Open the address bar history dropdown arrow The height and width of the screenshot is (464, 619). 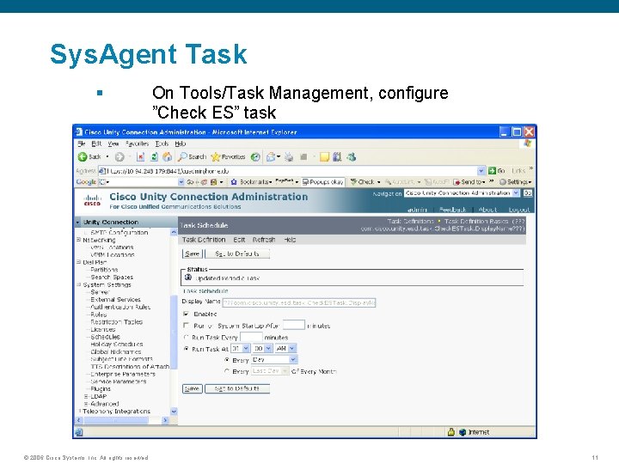(481, 171)
